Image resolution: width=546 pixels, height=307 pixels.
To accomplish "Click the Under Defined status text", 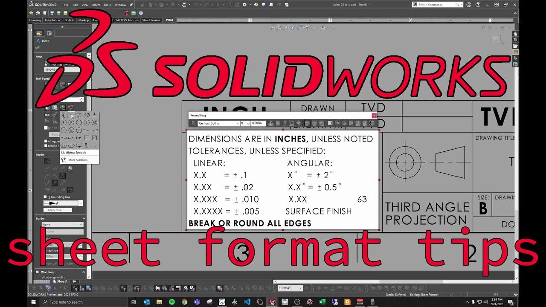I will tap(395, 295).
